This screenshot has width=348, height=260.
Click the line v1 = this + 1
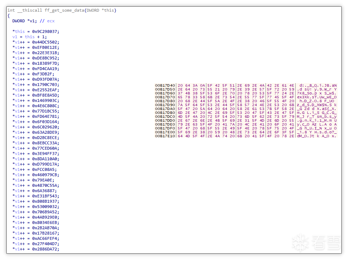(29, 37)
